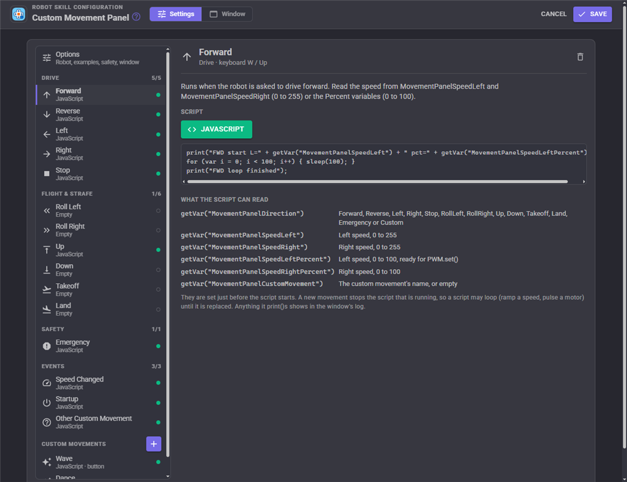The image size is (627, 482).
Task: Click the sidebar scroll-up arrow
Action: click(x=168, y=50)
